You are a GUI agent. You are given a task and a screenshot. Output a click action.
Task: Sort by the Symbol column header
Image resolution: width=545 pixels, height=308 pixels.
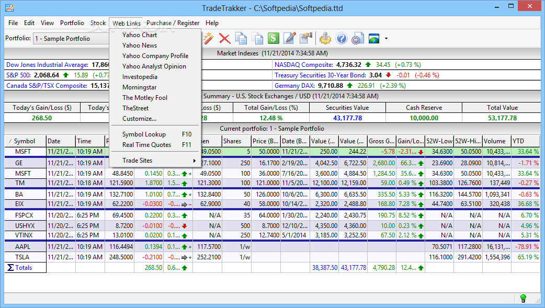[x=26, y=141]
